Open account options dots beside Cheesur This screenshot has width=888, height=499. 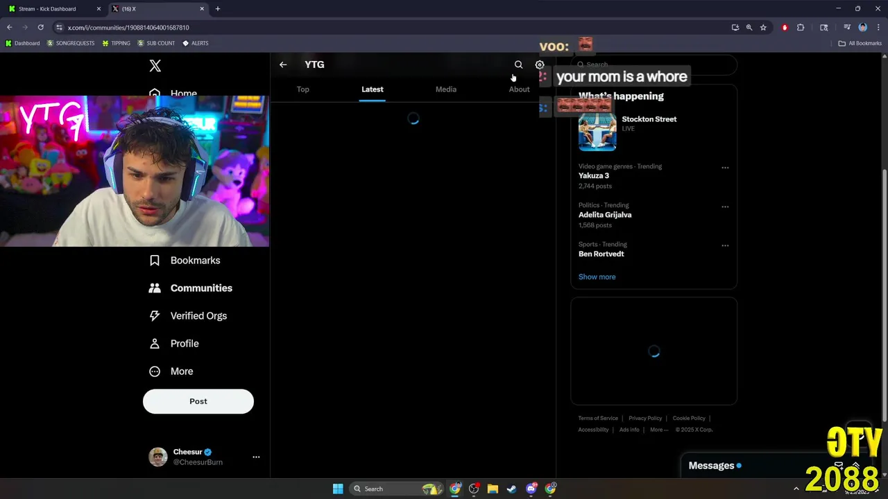[x=256, y=457]
